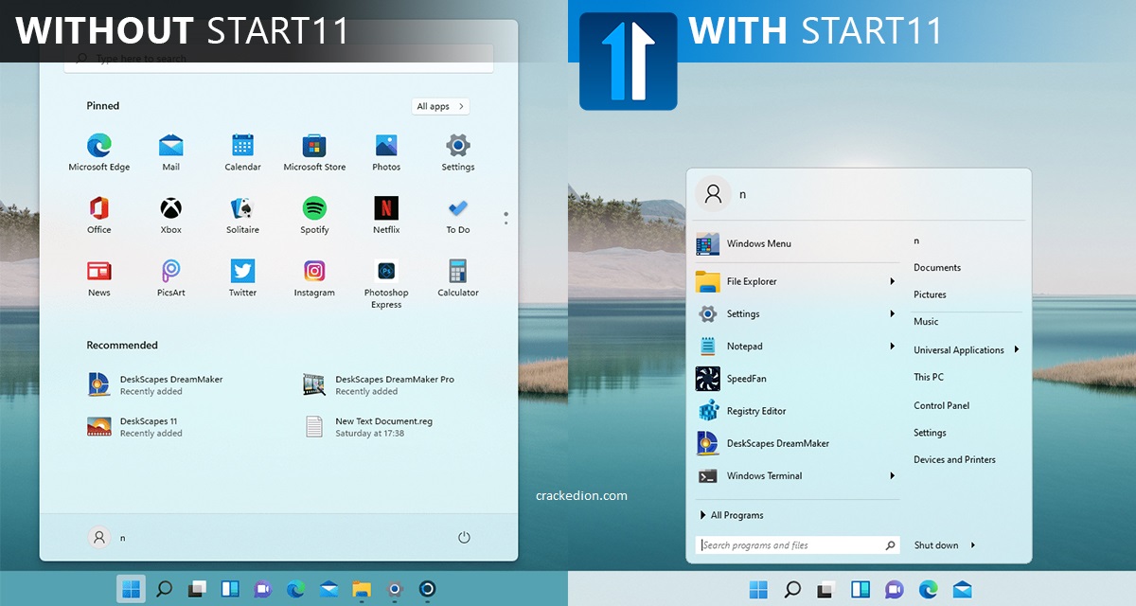
Task: Click Settings in Start11 right column
Action: tap(930, 433)
